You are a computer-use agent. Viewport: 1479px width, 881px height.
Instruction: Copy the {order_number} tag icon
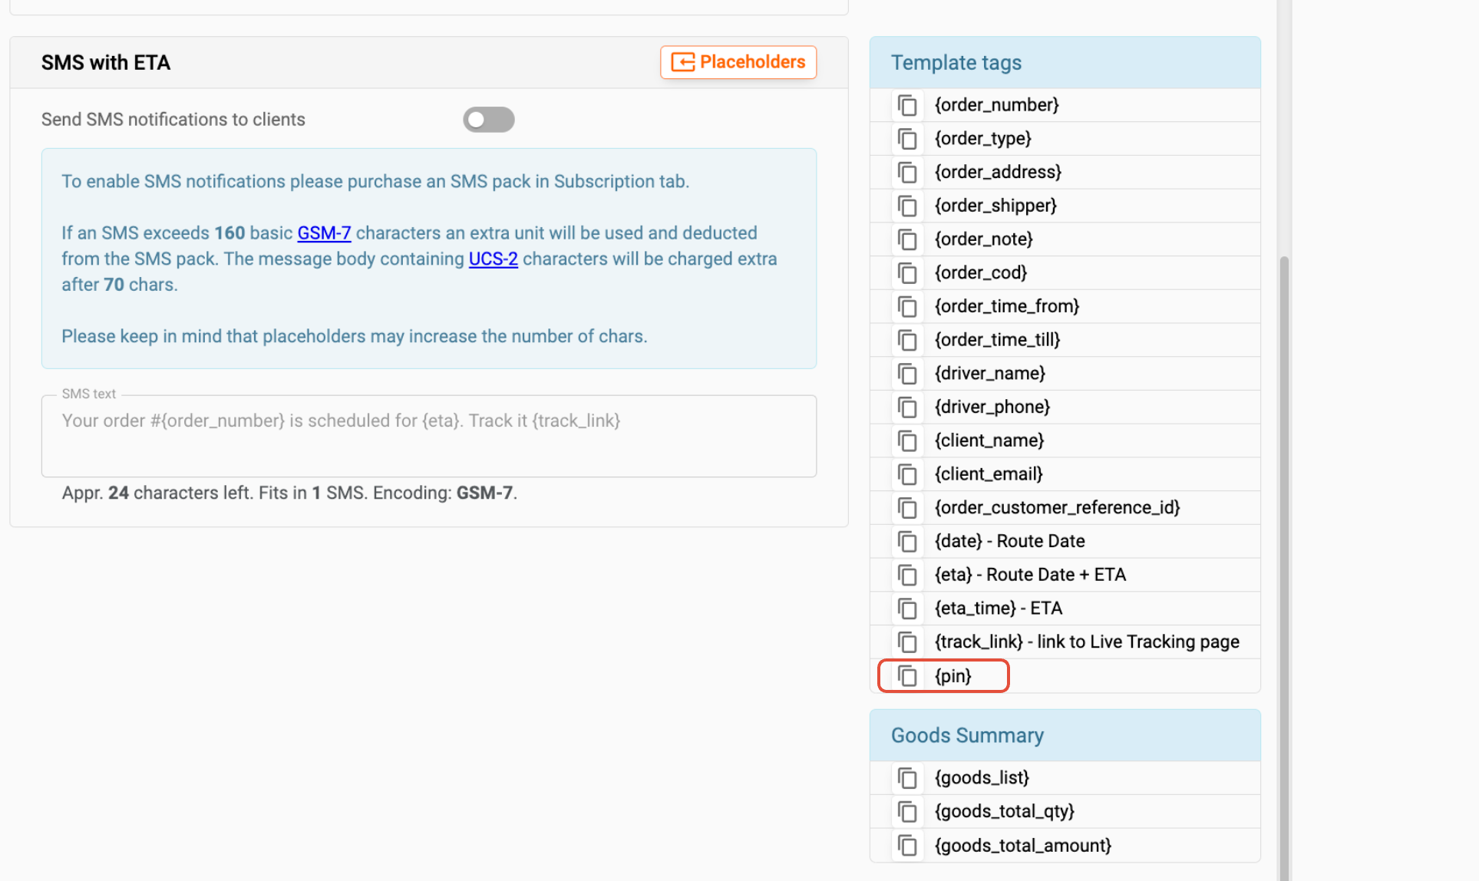tap(907, 105)
